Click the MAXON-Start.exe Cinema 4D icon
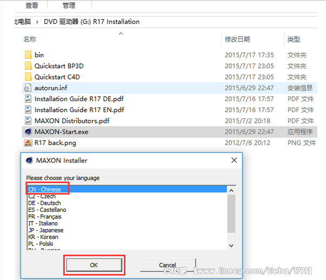Image resolution: width=326 pixels, height=280 pixels. pos(28,132)
